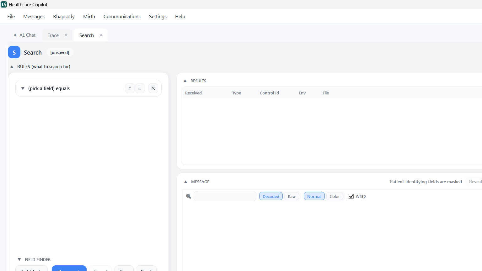This screenshot has height=271, width=482.
Task: Open the Settings menu
Action: click(158, 16)
